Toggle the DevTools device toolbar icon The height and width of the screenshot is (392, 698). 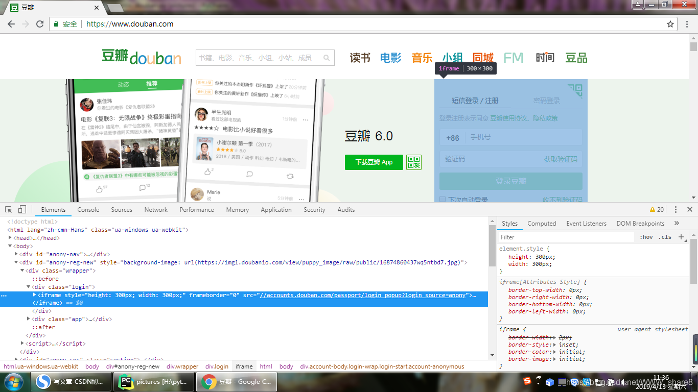click(22, 210)
